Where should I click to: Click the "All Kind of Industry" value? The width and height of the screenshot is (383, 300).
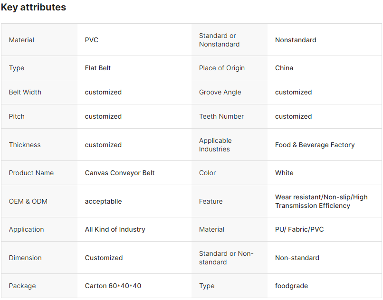[115, 229]
